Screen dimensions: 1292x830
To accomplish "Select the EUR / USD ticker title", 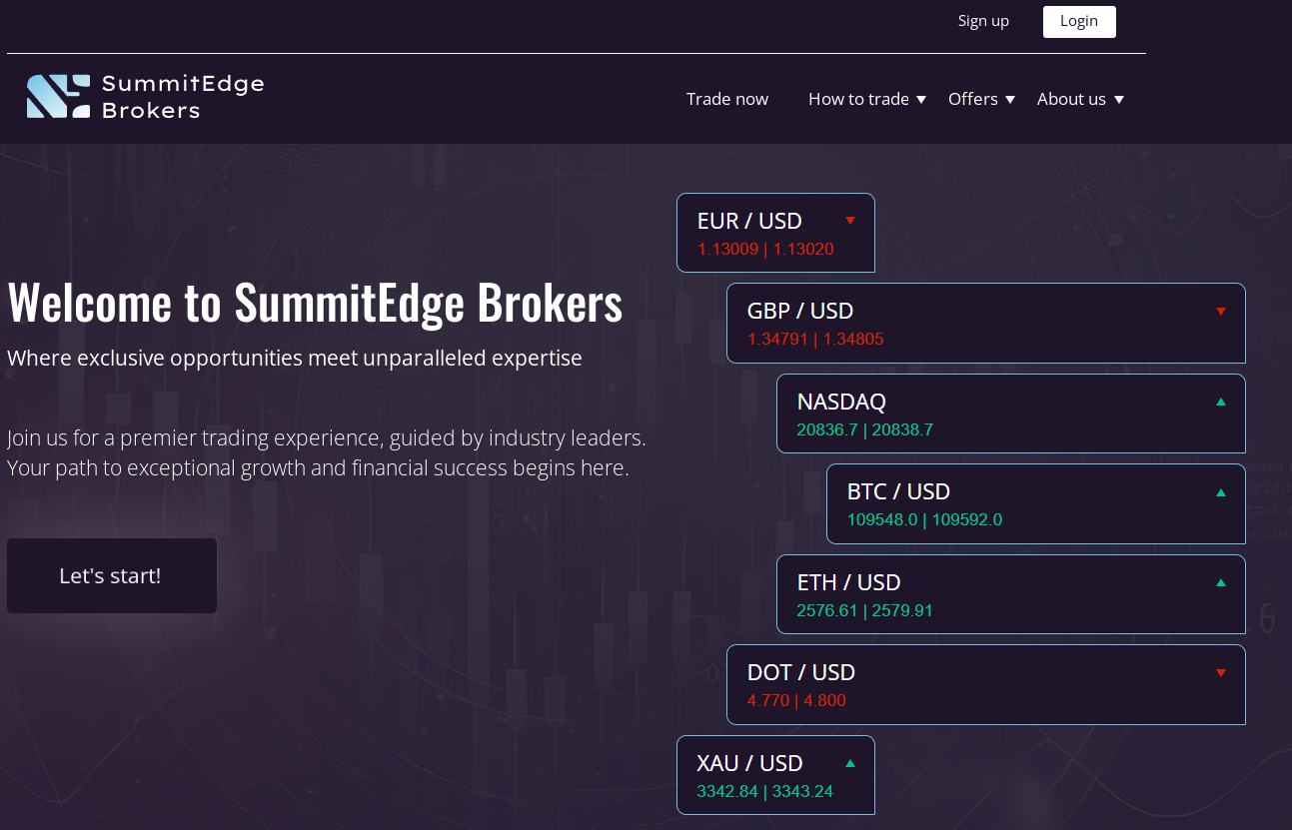I will (x=749, y=221).
